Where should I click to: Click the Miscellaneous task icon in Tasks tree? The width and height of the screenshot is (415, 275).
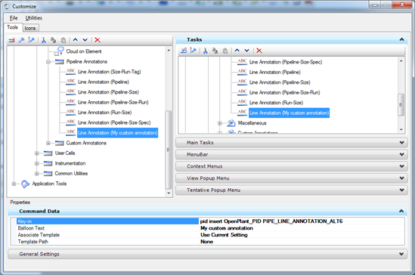[231, 123]
